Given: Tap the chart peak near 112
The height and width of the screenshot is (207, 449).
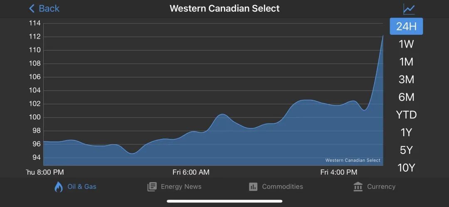Looking at the screenshot, I should (x=382, y=36).
